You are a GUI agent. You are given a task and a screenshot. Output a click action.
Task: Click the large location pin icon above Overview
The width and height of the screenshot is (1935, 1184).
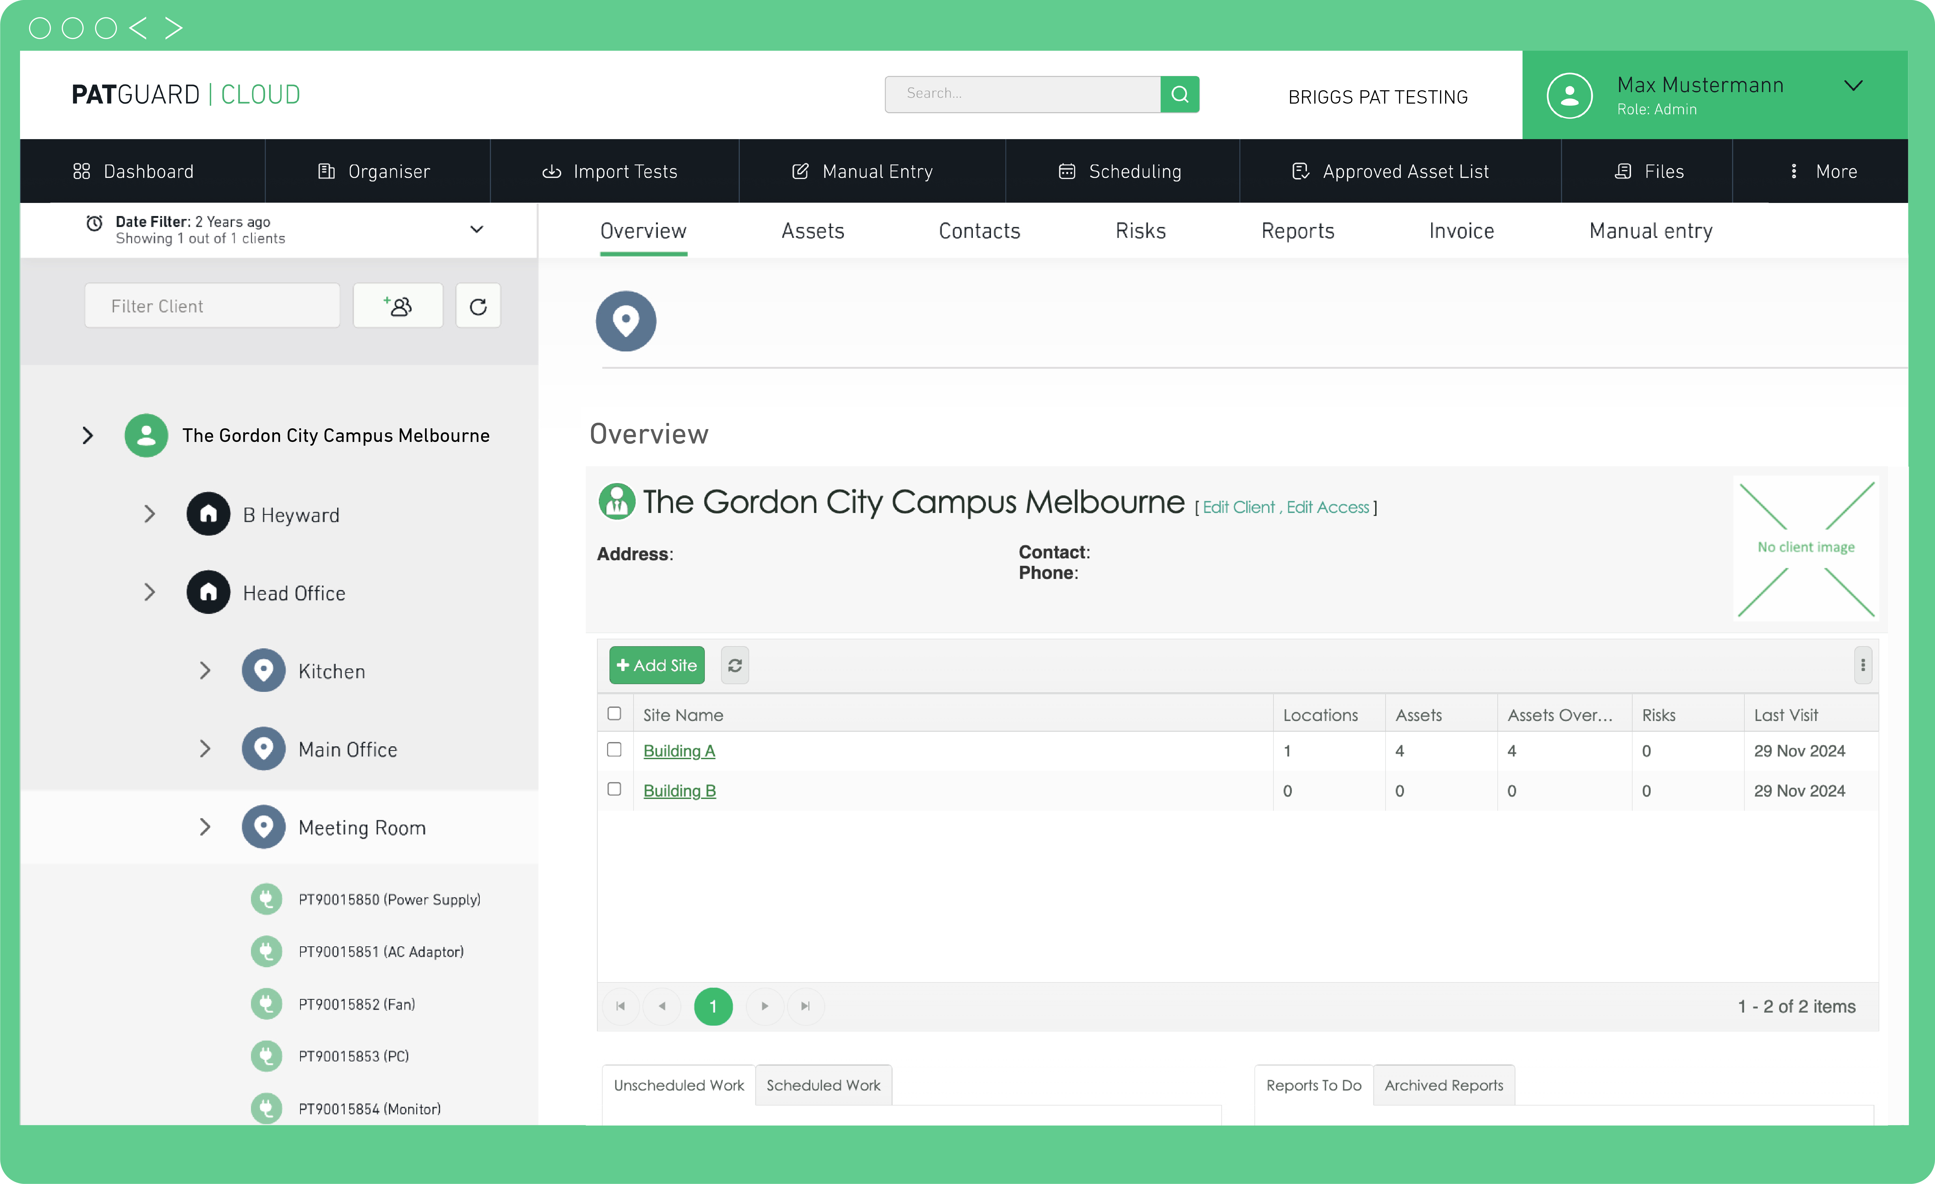point(626,321)
